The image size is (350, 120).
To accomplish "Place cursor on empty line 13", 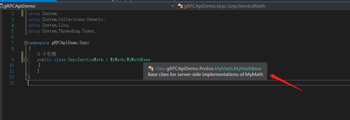I will point(88,83).
